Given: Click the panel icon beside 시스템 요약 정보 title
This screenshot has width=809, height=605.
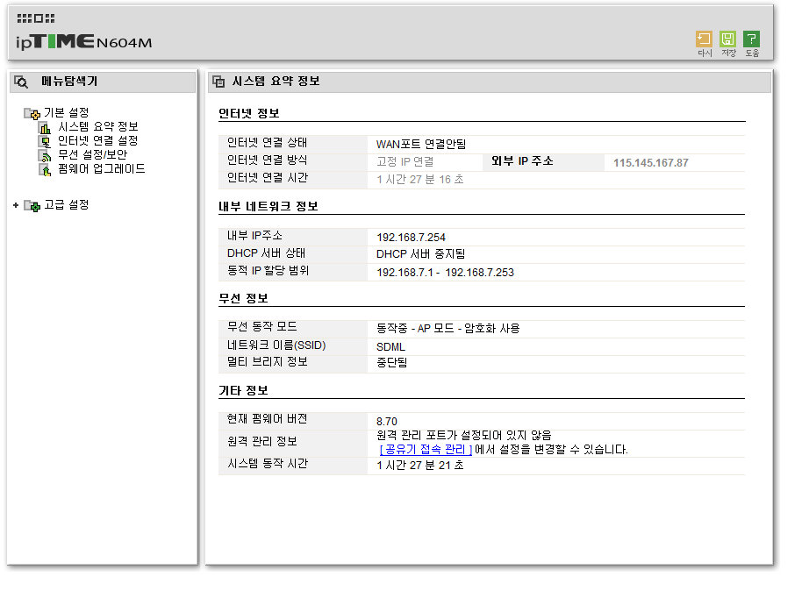Looking at the screenshot, I should coord(218,82).
